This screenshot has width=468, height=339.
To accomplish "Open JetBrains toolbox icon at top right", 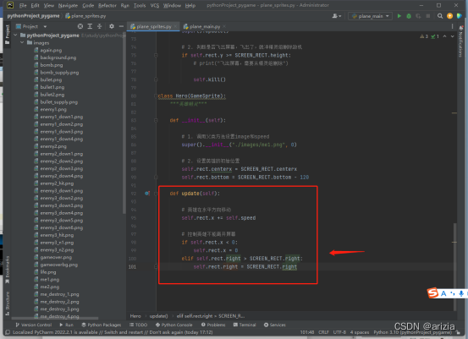I will click(x=460, y=16).
